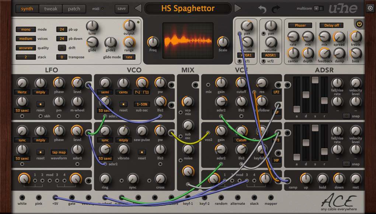The width and height of the screenshot is (376, 214).
Task: Toggle the bottom ADSR snap button
Action: [x=346, y=164]
